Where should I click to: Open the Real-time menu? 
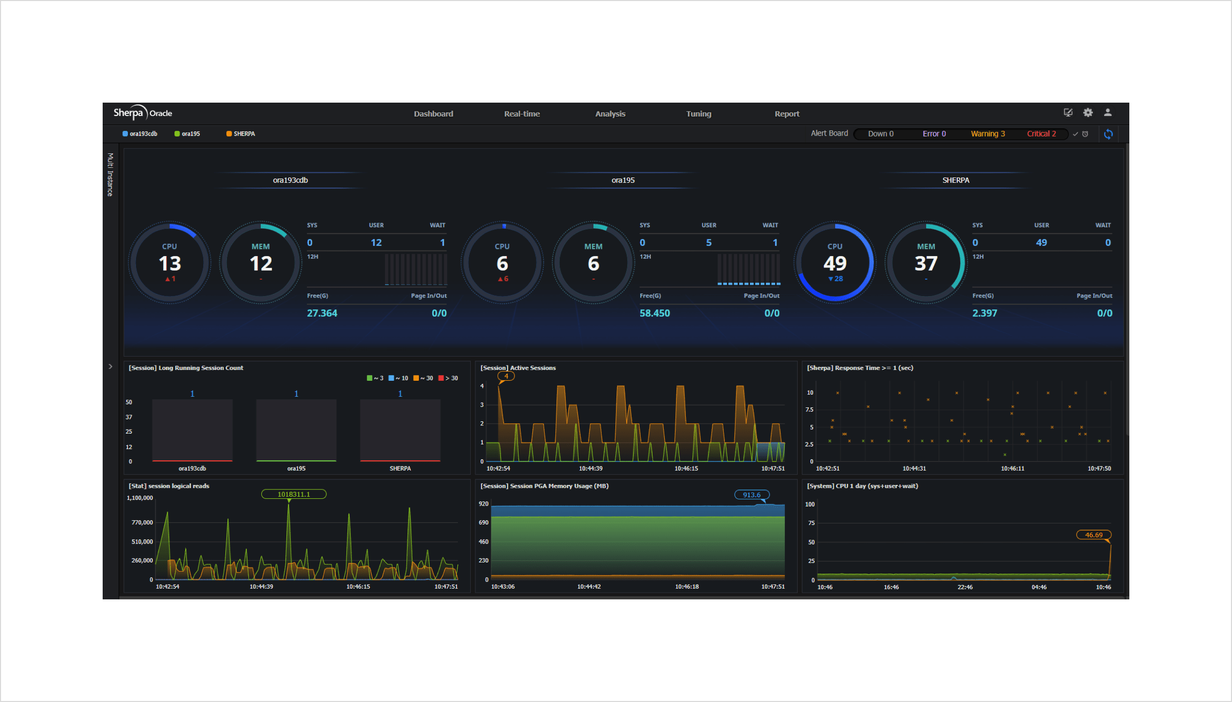[x=522, y=114]
